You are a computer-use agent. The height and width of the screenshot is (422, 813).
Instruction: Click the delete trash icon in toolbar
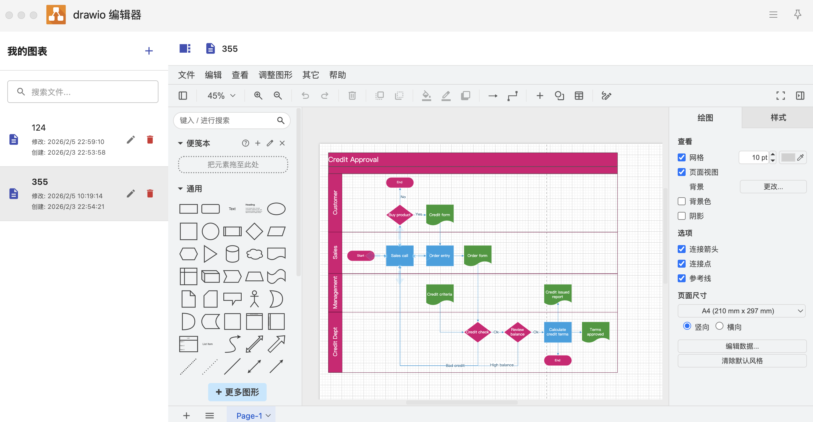click(x=352, y=96)
